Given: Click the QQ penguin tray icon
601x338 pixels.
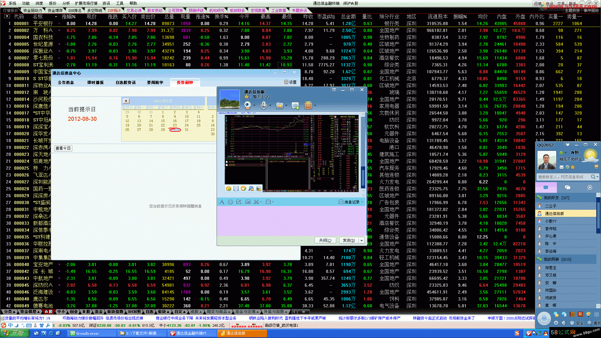Looking at the screenshot, I should click(x=546, y=333).
